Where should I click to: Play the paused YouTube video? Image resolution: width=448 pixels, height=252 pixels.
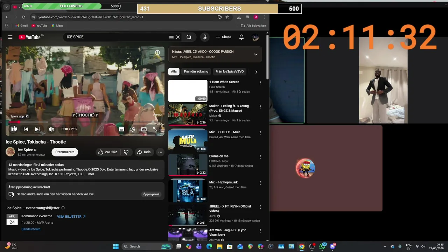(13, 129)
